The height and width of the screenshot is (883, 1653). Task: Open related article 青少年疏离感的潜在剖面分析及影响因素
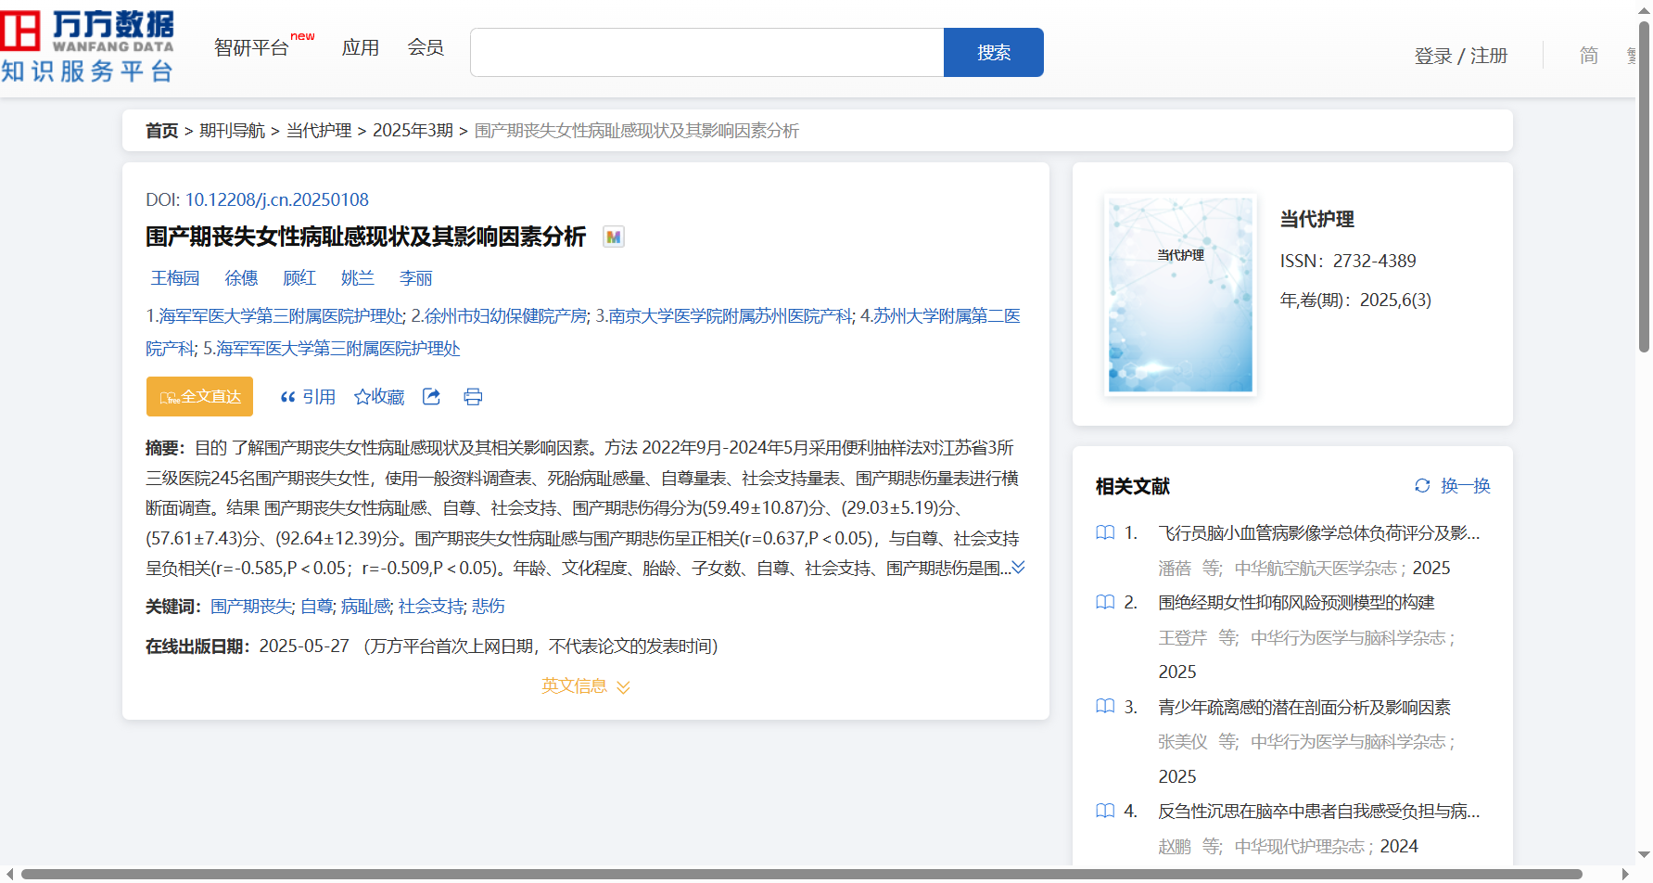point(1304,708)
